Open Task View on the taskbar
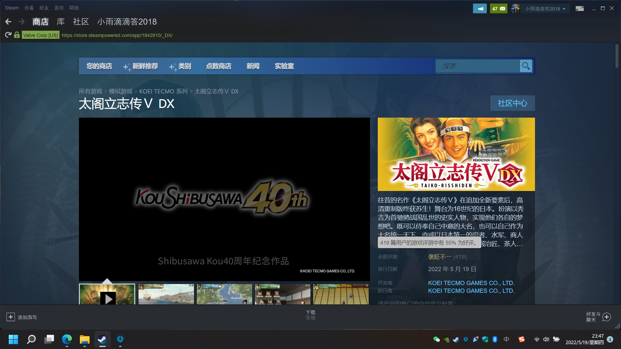Image resolution: width=621 pixels, height=349 pixels. [x=49, y=339]
